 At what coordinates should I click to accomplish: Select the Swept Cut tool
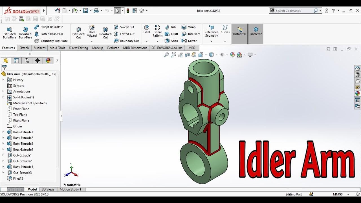point(124,27)
